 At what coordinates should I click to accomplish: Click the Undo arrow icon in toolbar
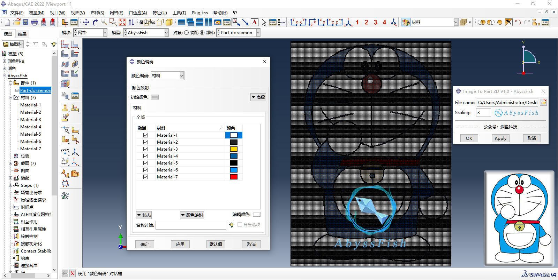click(518, 22)
